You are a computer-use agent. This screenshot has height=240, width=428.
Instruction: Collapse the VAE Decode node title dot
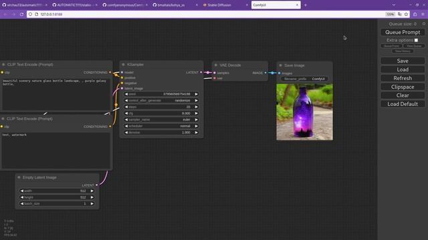[216, 65]
